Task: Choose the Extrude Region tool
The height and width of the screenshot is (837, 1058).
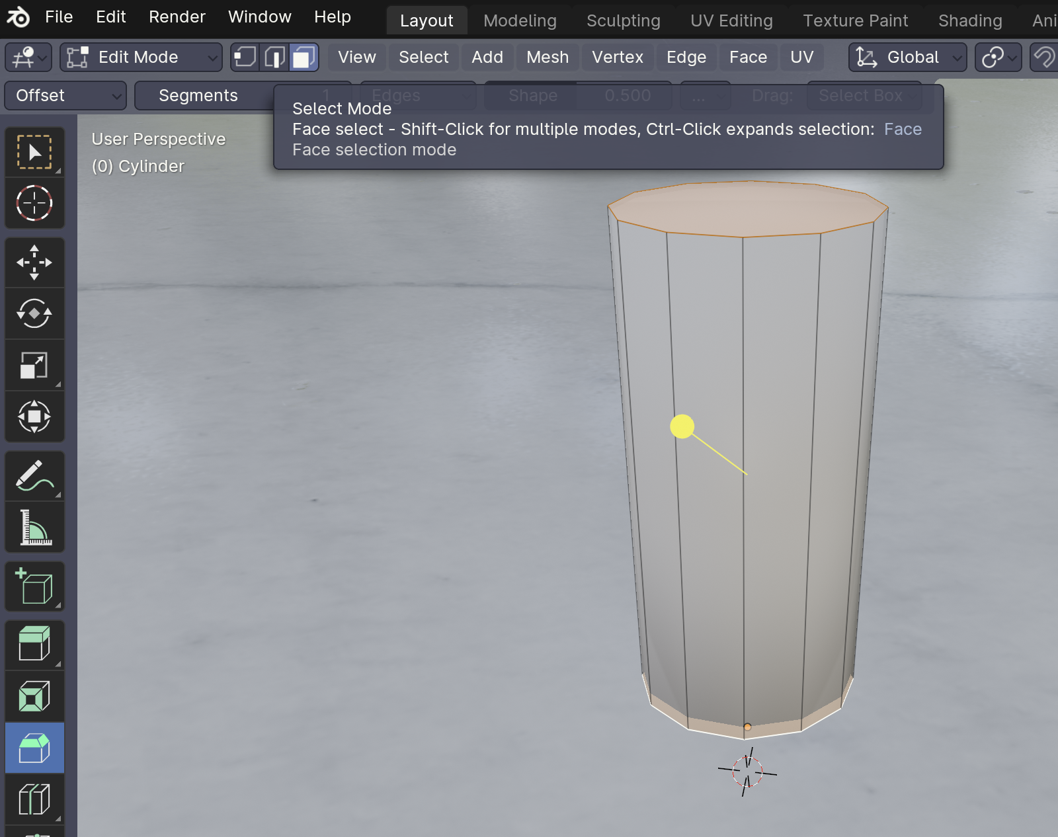Action: (x=34, y=645)
